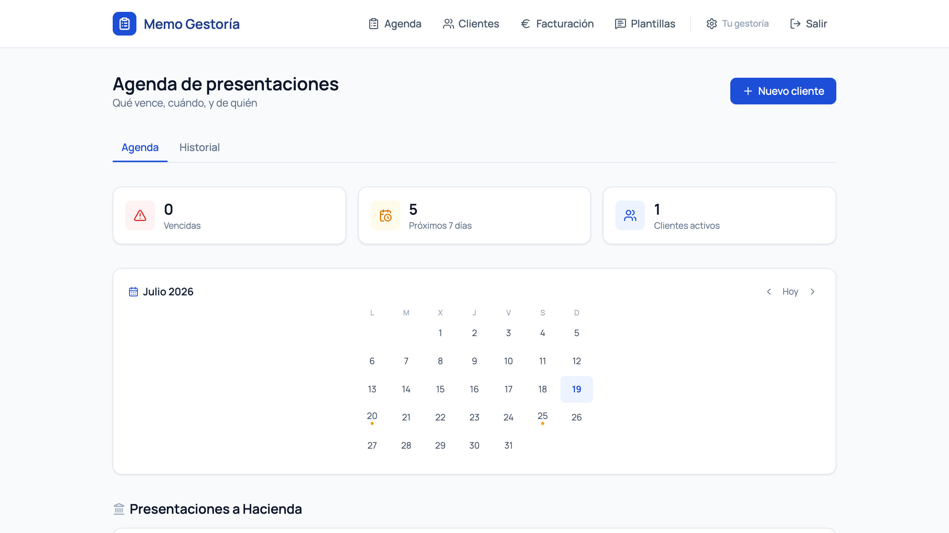The width and height of the screenshot is (949, 533).
Task: Select day 2 in the calendar
Action: [474, 333]
